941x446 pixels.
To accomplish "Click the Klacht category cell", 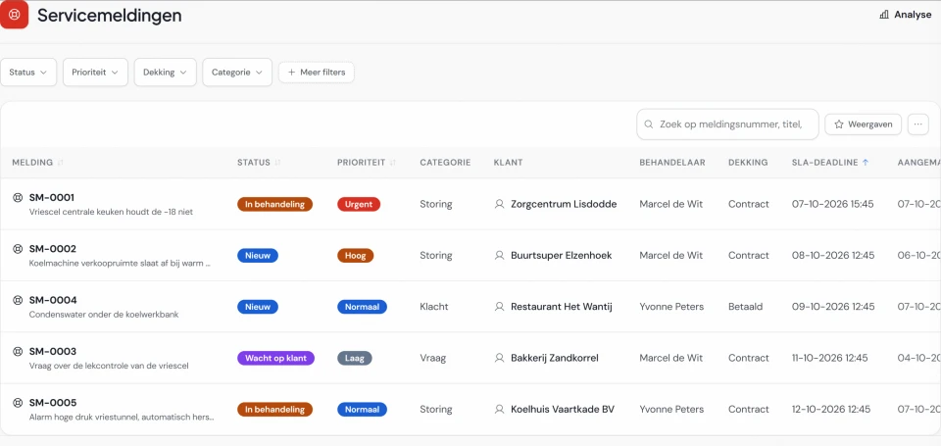I will click(434, 307).
